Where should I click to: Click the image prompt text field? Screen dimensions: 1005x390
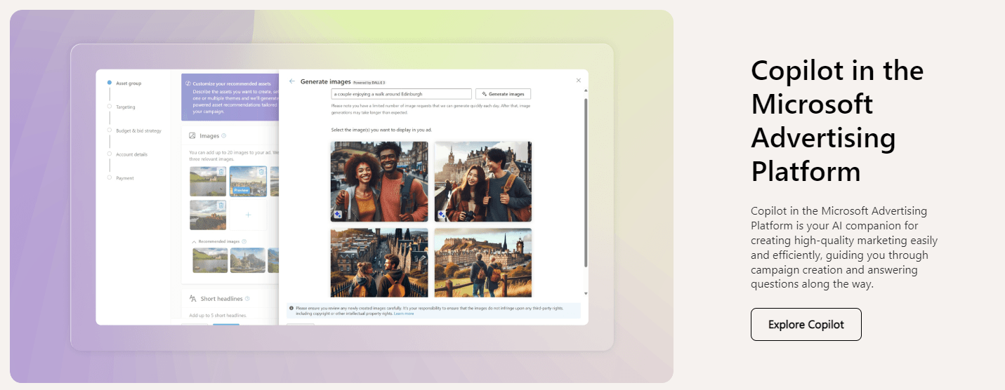click(x=401, y=94)
